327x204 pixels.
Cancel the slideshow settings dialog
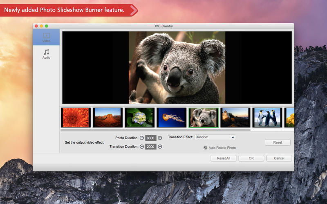tap(279, 158)
